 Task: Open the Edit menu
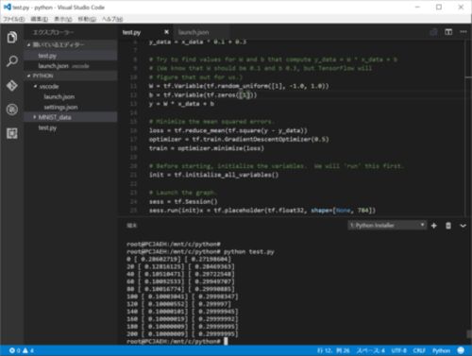pos(40,19)
